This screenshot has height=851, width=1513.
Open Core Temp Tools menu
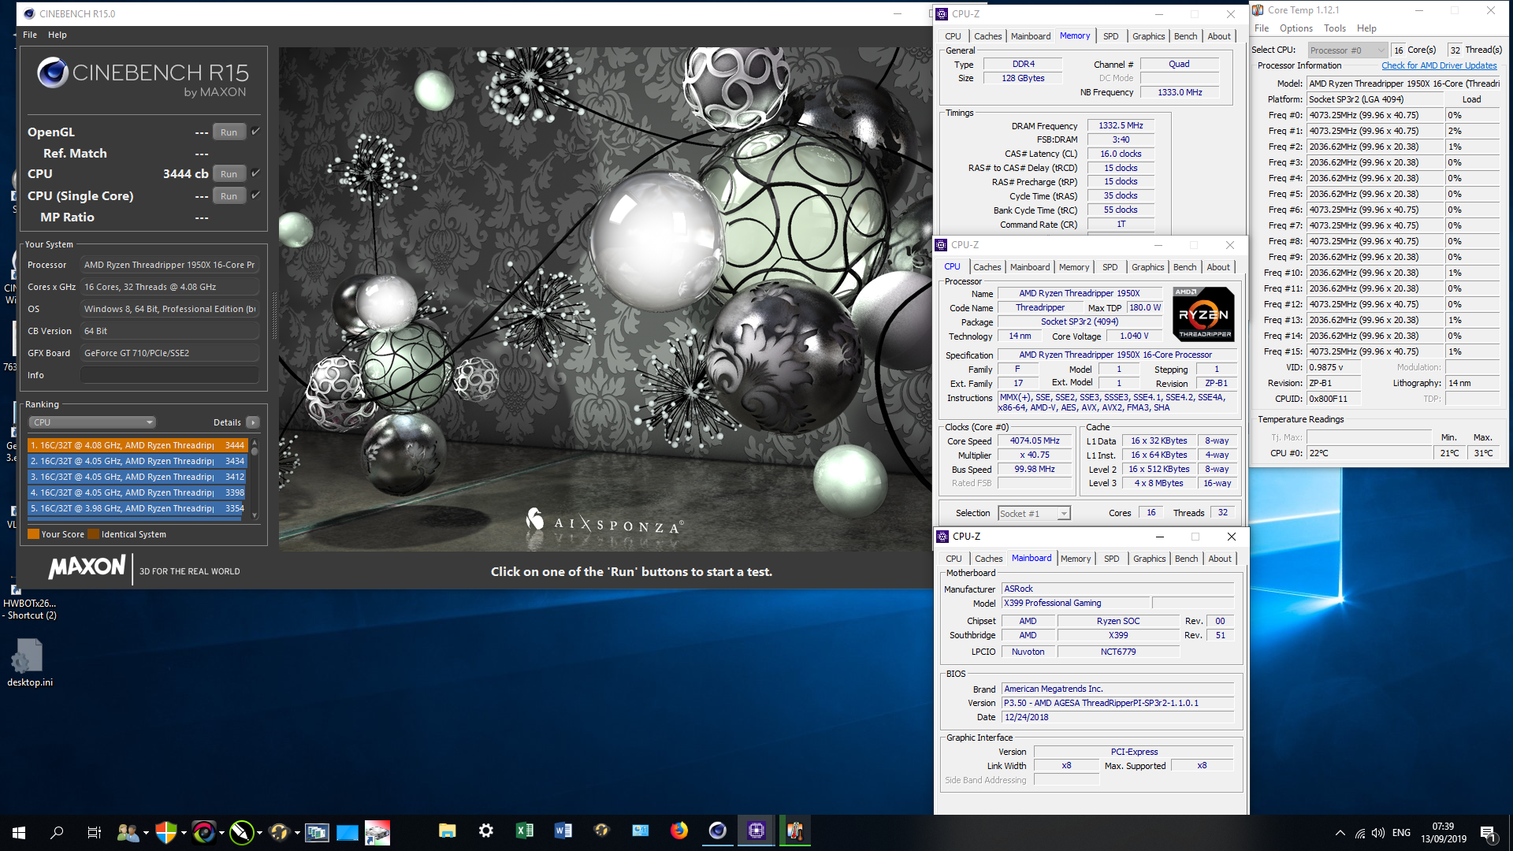pyautogui.click(x=1335, y=28)
